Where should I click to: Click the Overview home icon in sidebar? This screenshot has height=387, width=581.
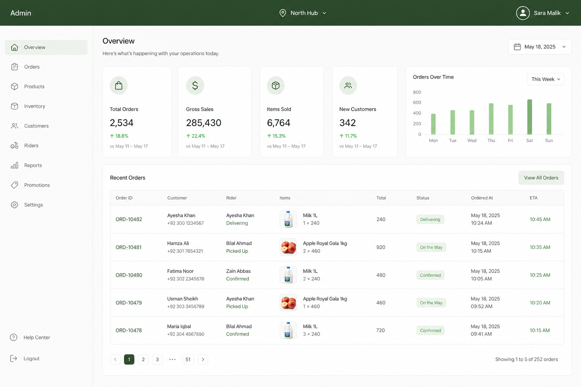coord(14,47)
